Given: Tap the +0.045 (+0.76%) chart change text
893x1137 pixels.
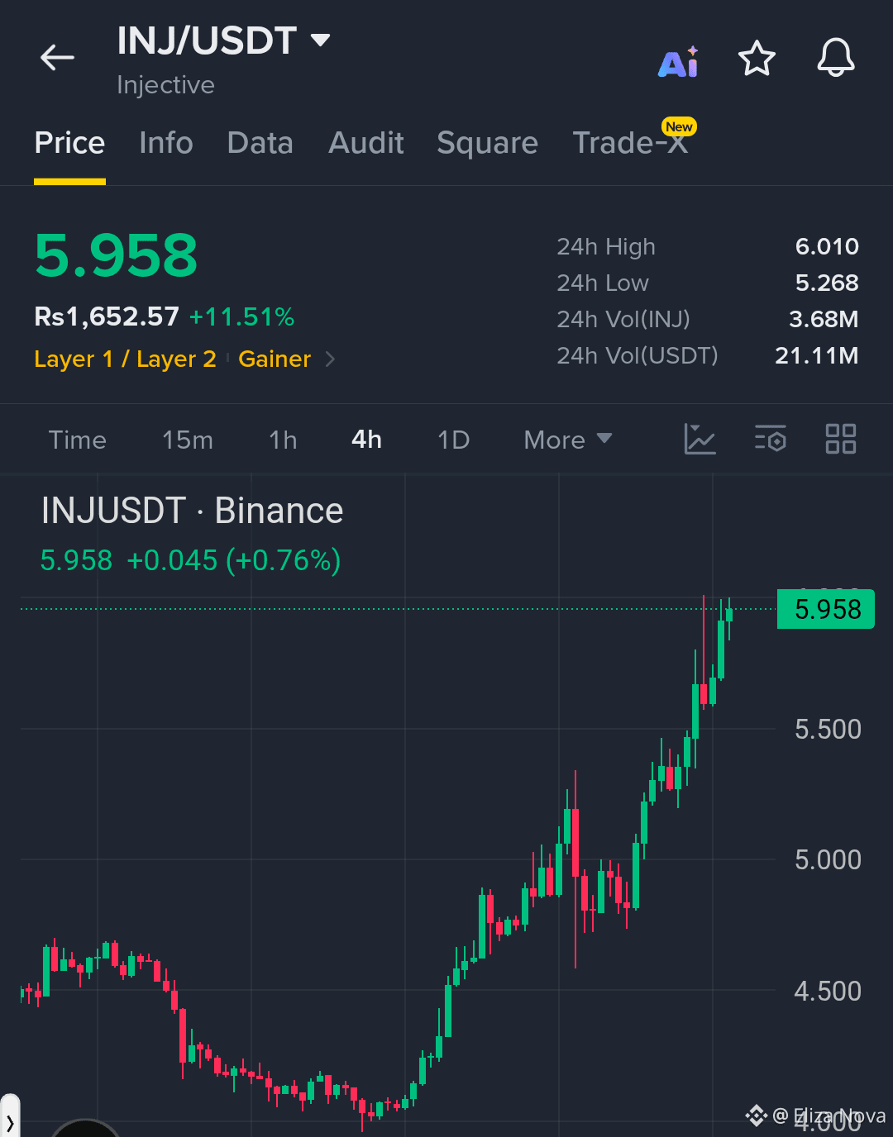Looking at the screenshot, I should click(233, 560).
